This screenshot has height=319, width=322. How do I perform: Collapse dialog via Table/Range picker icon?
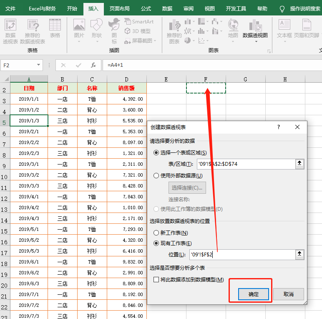pos(299,164)
